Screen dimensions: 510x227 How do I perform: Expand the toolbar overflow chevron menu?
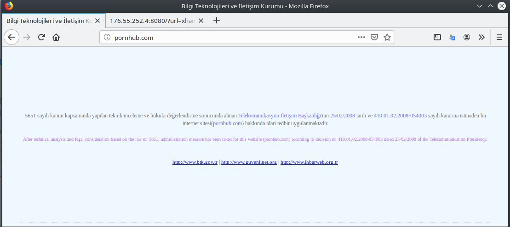(481, 37)
